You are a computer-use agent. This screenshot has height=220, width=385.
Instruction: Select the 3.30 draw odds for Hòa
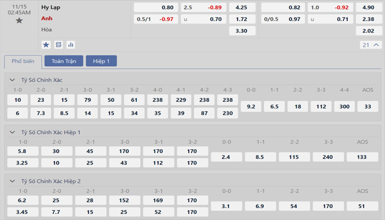[241, 31]
